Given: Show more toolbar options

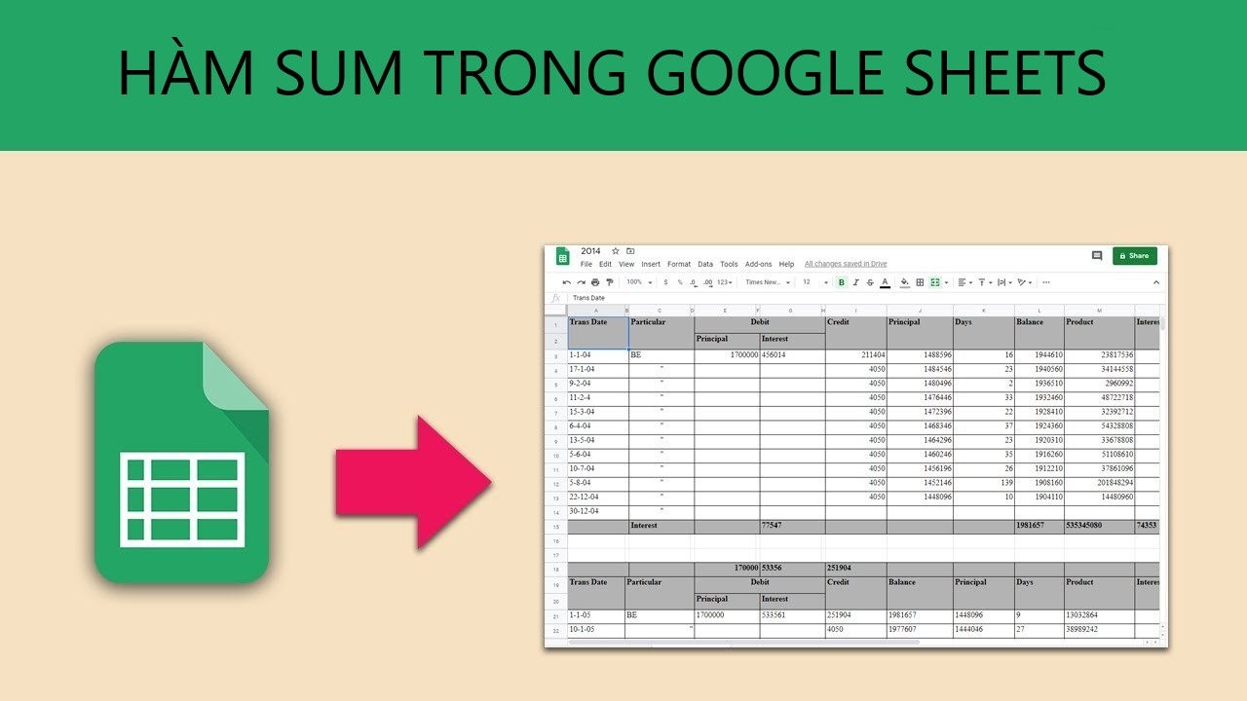Looking at the screenshot, I should pos(1046,282).
